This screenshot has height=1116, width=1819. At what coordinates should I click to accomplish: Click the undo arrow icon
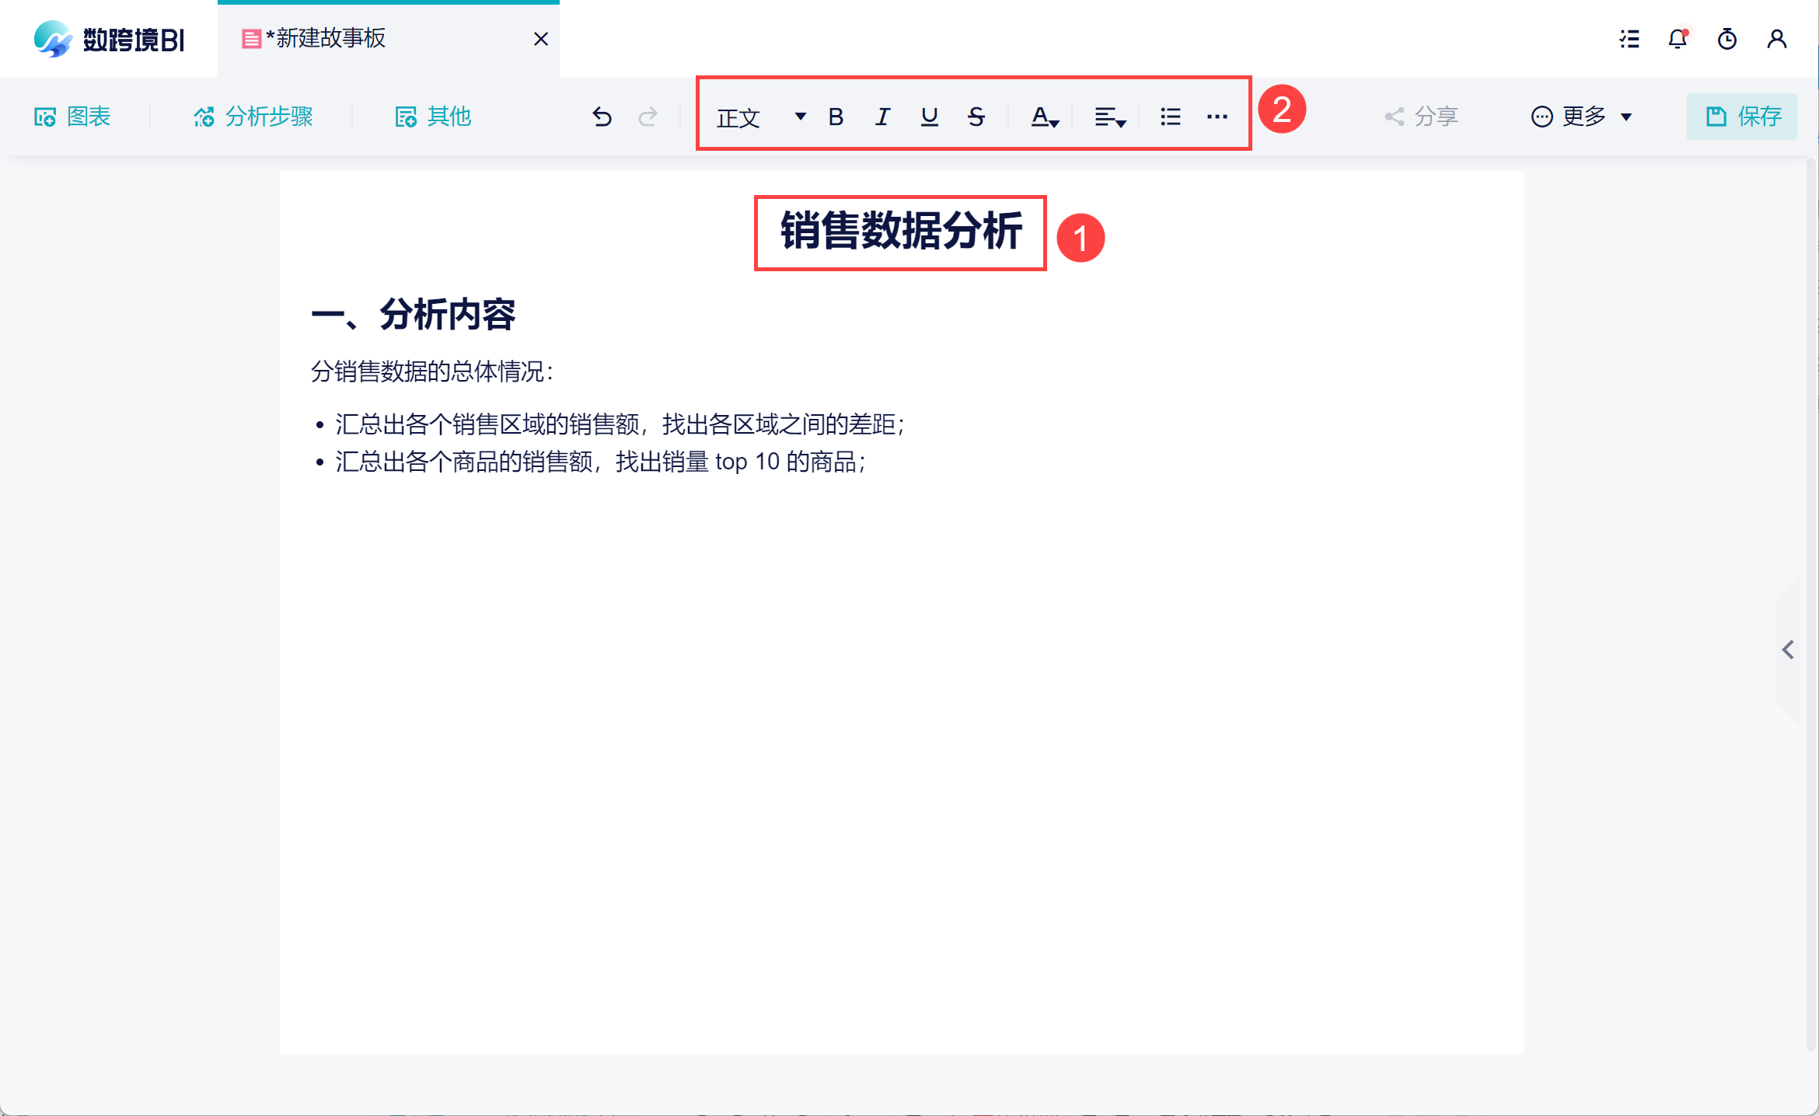coord(602,117)
